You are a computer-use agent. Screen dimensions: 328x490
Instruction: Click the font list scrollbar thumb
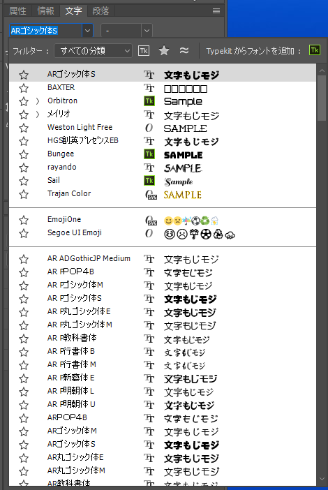pos(322,98)
